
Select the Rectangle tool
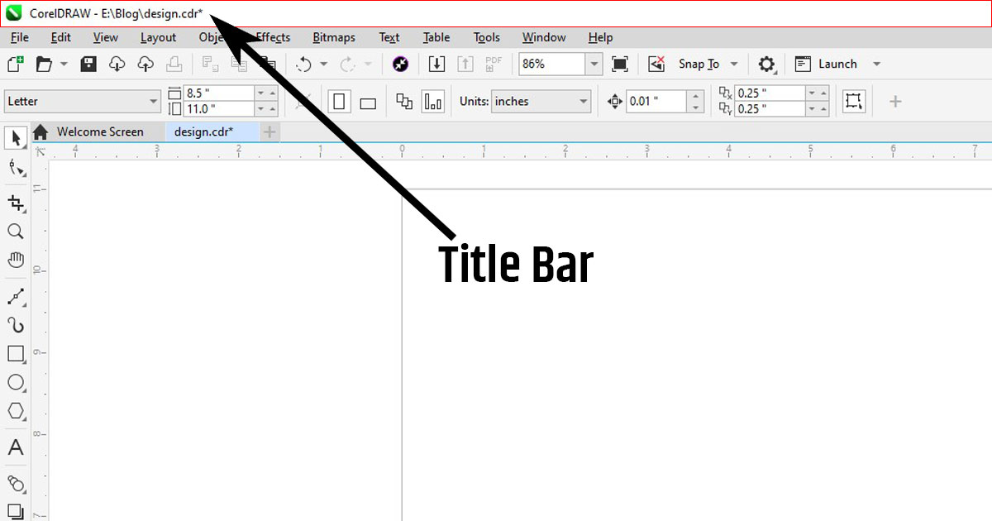coord(15,354)
